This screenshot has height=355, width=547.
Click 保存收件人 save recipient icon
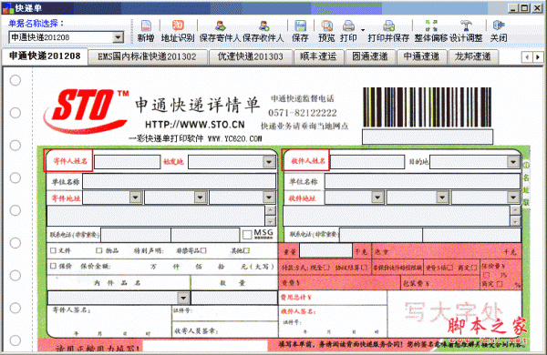coord(263,25)
